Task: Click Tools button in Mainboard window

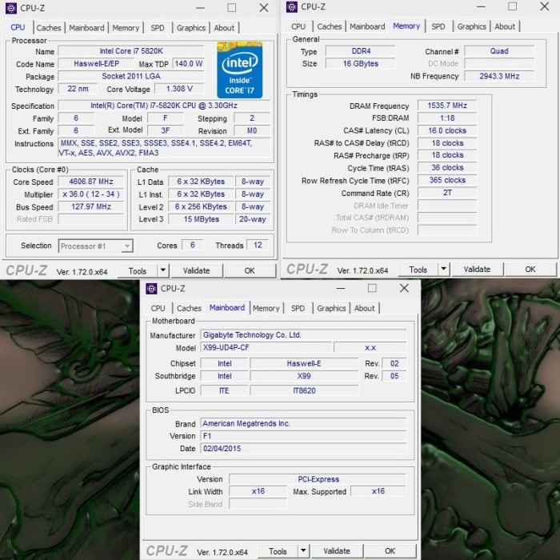Action: coord(278,551)
